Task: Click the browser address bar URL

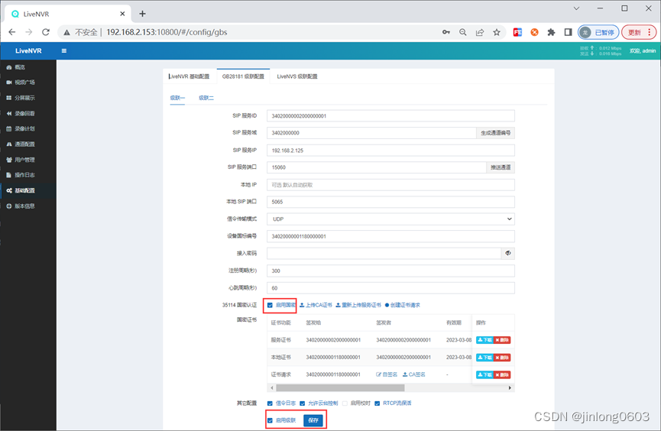Action: [167, 32]
